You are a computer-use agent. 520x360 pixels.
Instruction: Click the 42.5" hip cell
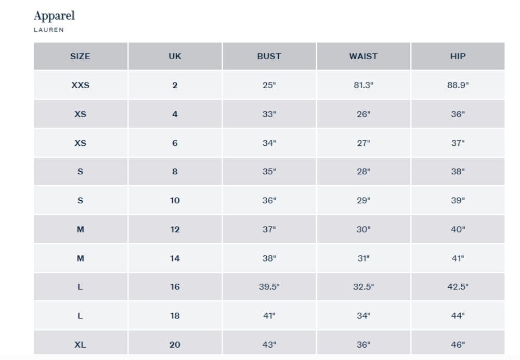pos(458,286)
